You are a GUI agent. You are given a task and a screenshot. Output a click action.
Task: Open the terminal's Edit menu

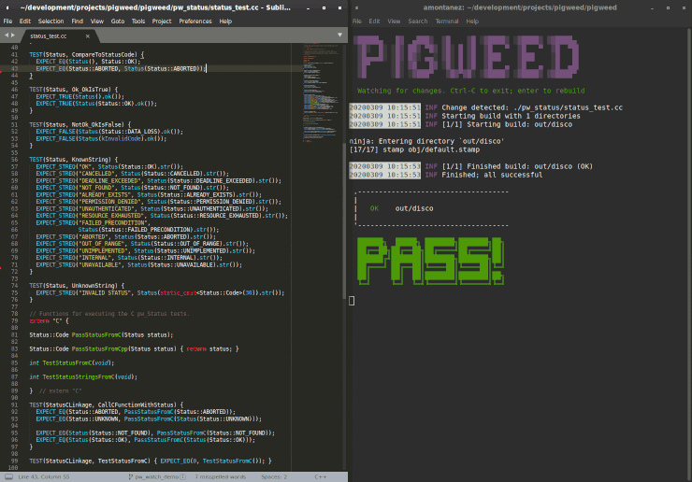(x=375, y=21)
